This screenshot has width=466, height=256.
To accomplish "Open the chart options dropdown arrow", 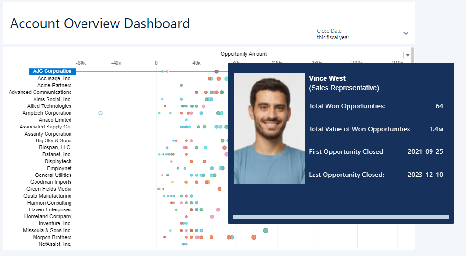I will tap(408, 55).
